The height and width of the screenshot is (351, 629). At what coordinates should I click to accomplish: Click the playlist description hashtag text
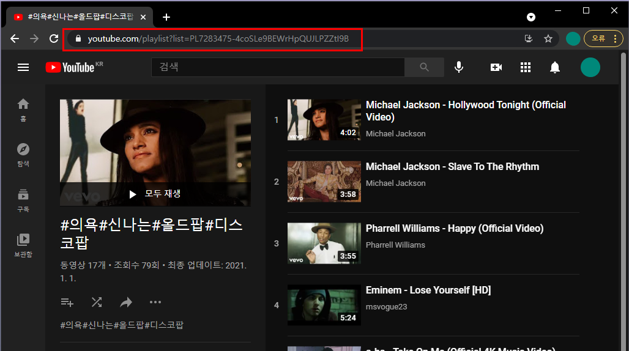coord(122,325)
